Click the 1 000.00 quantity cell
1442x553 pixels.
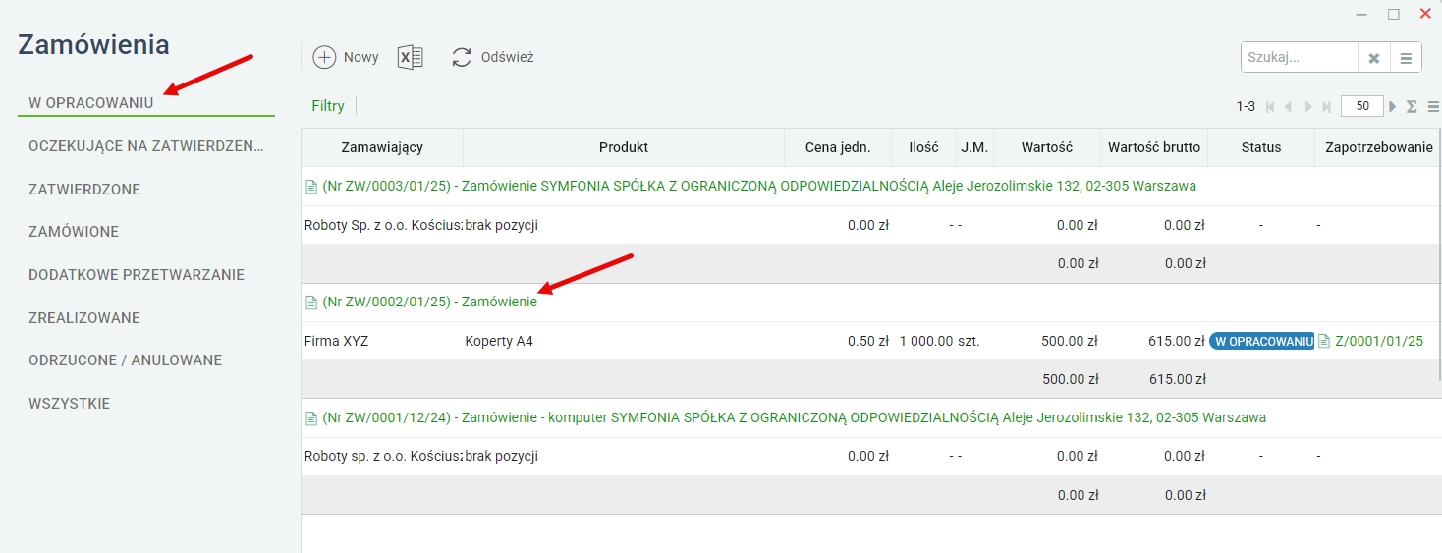[x=926, y=341]
